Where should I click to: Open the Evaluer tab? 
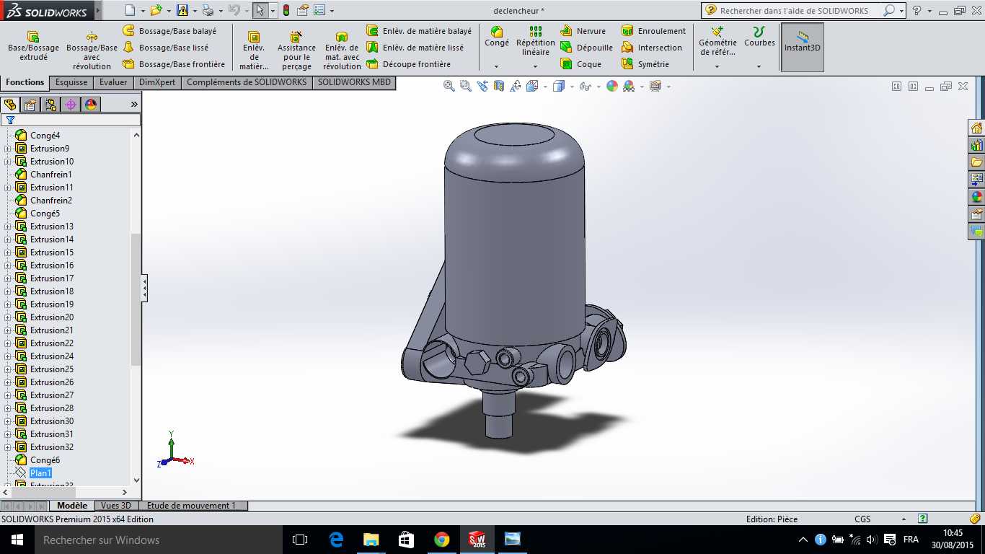point(113,82)
